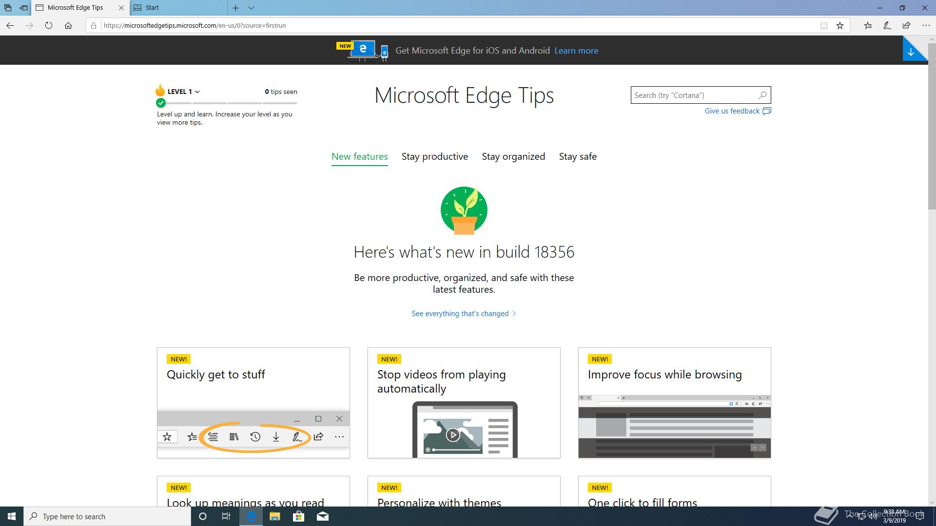The image size is (936, 526).
Task: Open the Favorites hub icon
Action: 868,26
